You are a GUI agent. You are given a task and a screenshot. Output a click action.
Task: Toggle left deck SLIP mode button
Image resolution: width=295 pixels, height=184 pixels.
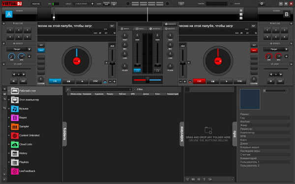(x=41, y=45)
